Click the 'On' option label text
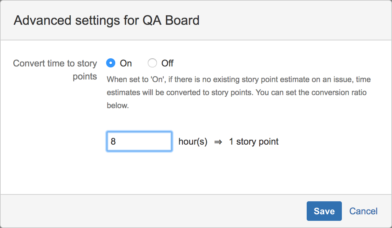This screenshot has width=392, height=228. pos(126,63)
